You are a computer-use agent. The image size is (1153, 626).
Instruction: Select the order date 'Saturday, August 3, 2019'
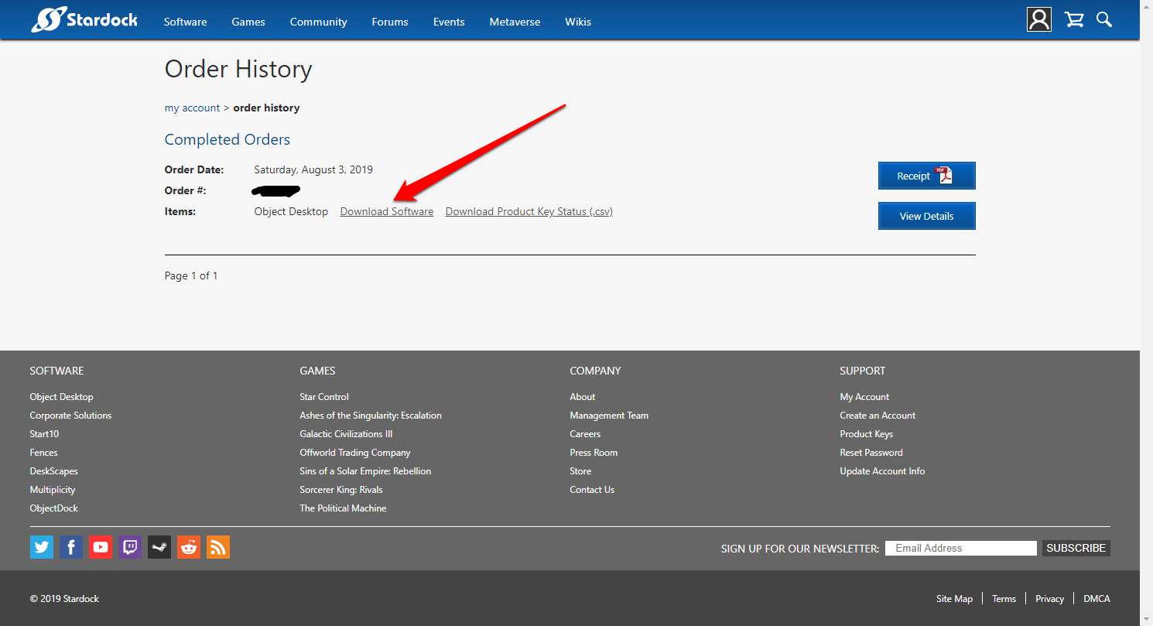313,169
